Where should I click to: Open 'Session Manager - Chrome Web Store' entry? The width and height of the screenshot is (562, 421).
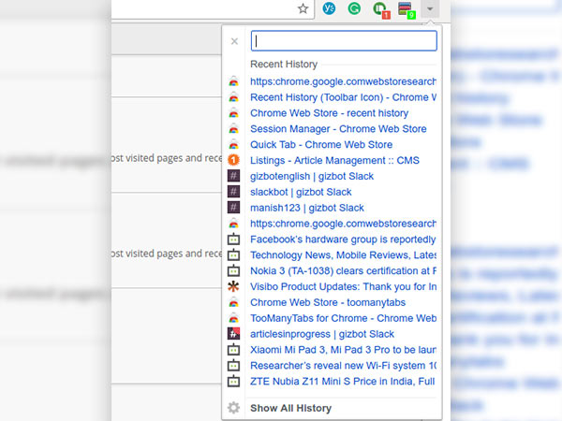click(338, 129)
